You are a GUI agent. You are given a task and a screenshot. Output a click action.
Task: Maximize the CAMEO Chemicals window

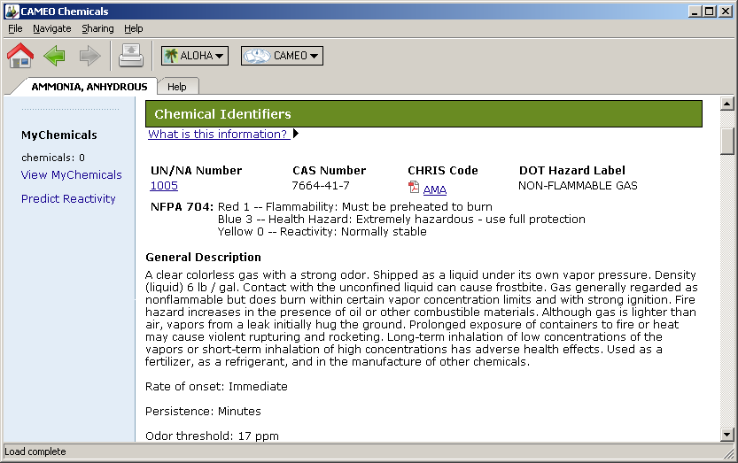click(710, 12)
